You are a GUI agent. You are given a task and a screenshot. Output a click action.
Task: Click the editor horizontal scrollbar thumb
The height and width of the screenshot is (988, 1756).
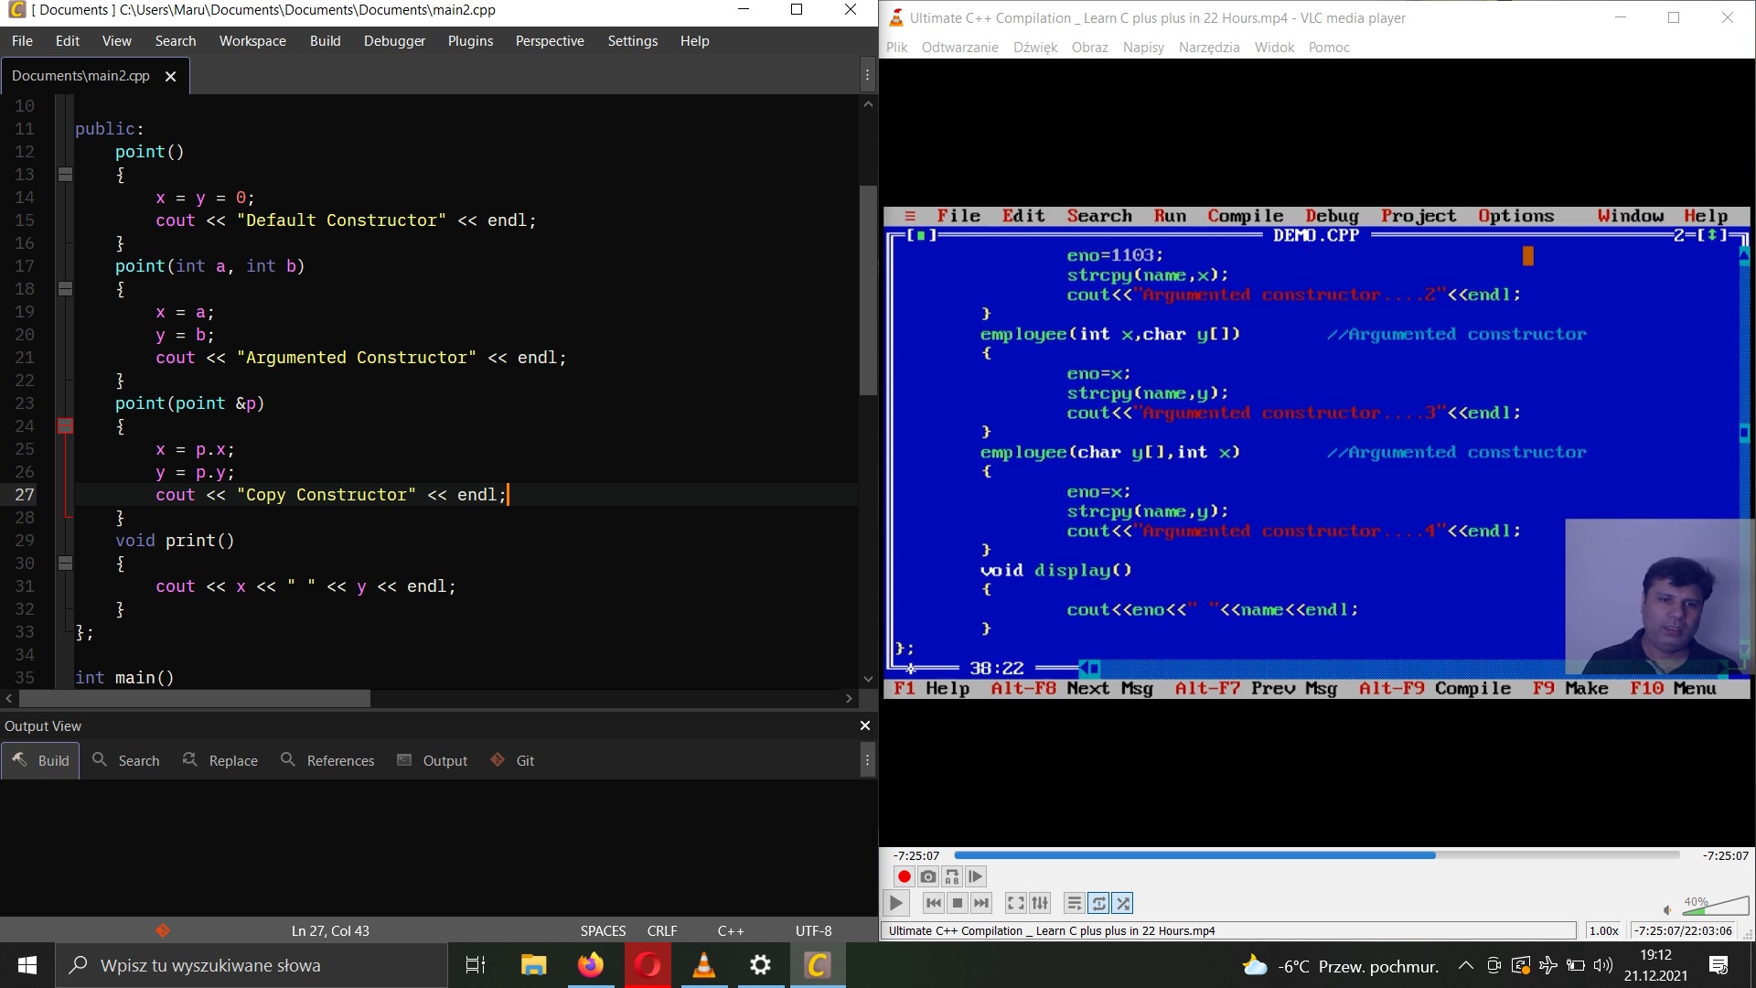tap(195, 699)
